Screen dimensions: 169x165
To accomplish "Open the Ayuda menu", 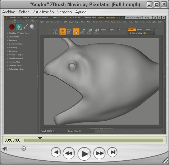I will coord(81,12).
